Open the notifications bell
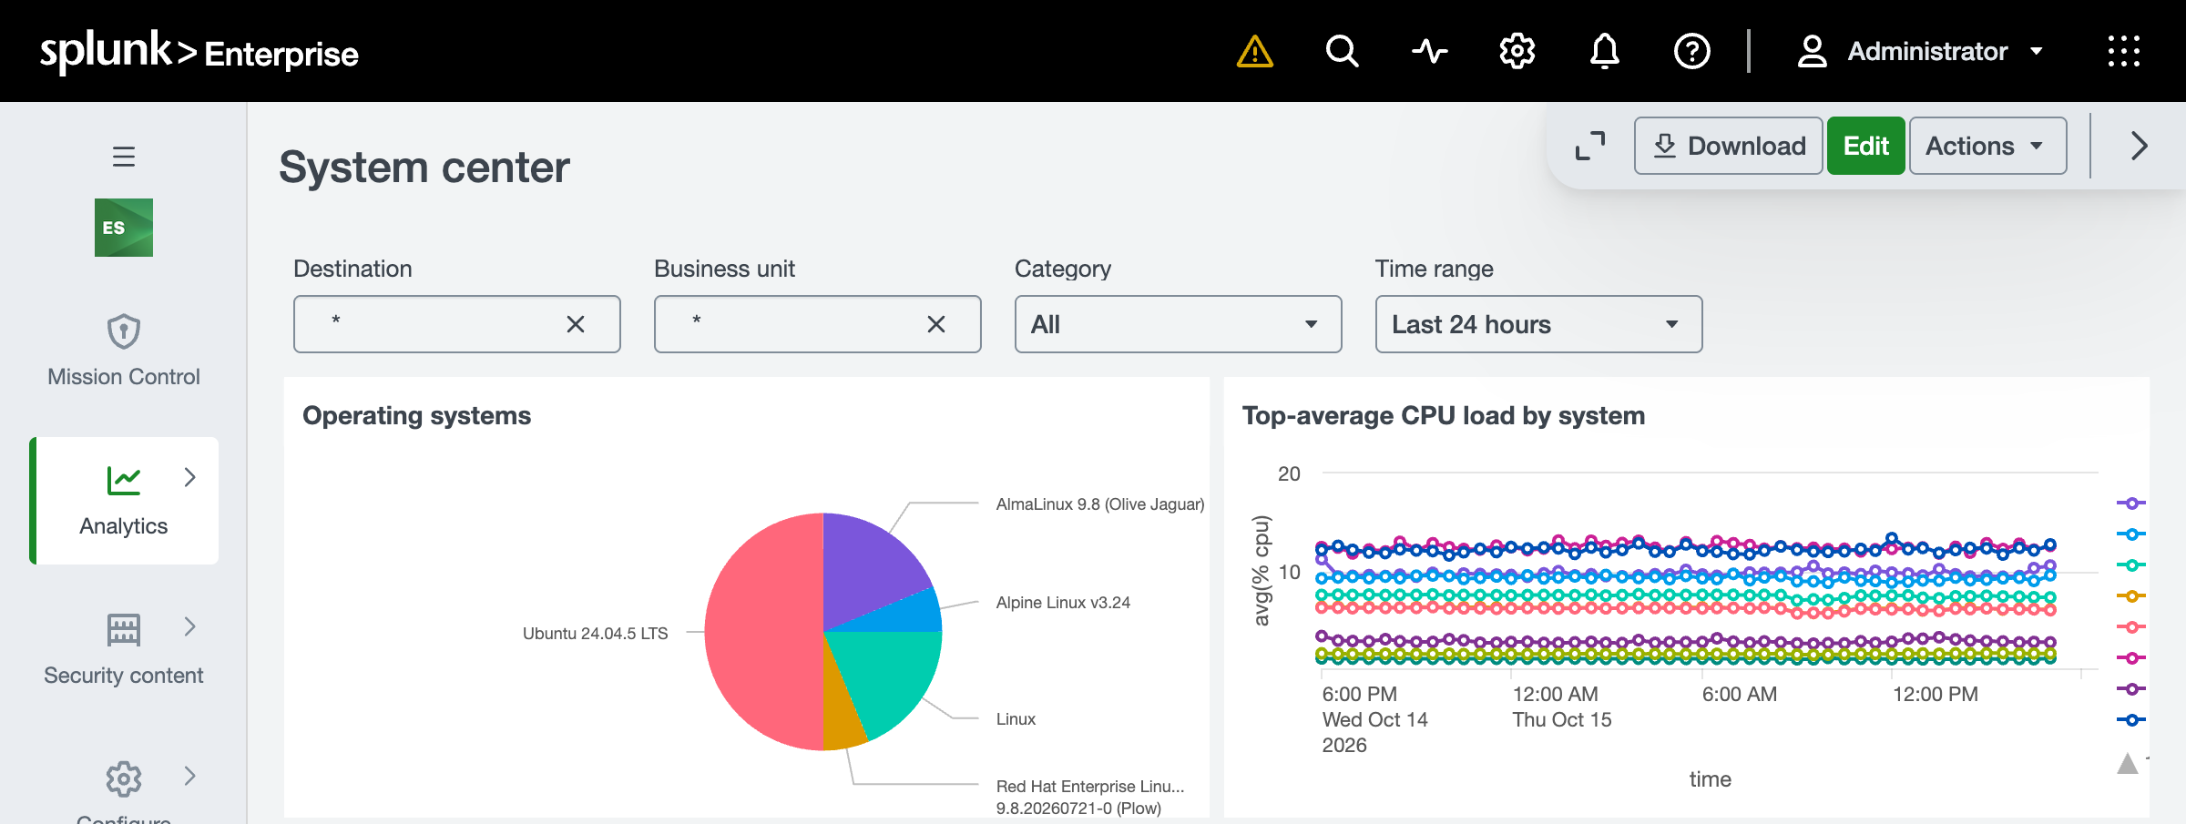Screen dimensions: 2186x824 [1604, 51]
